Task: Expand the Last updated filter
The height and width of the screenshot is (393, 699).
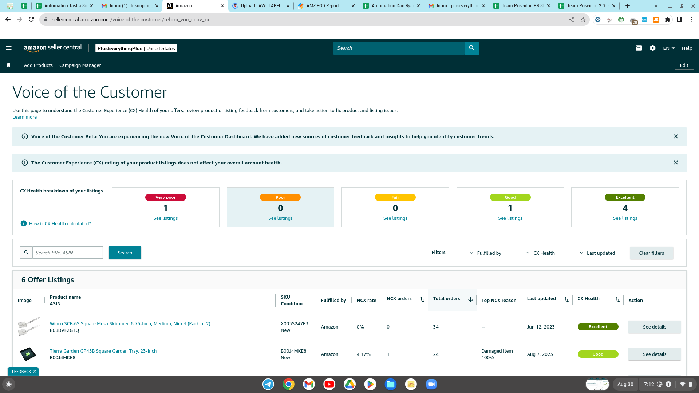Action: pyautogui.click(x=597, y=253)
